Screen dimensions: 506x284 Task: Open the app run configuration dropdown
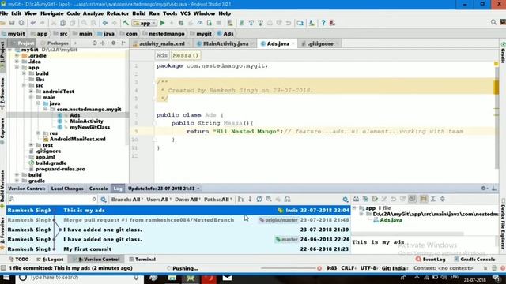145,23
